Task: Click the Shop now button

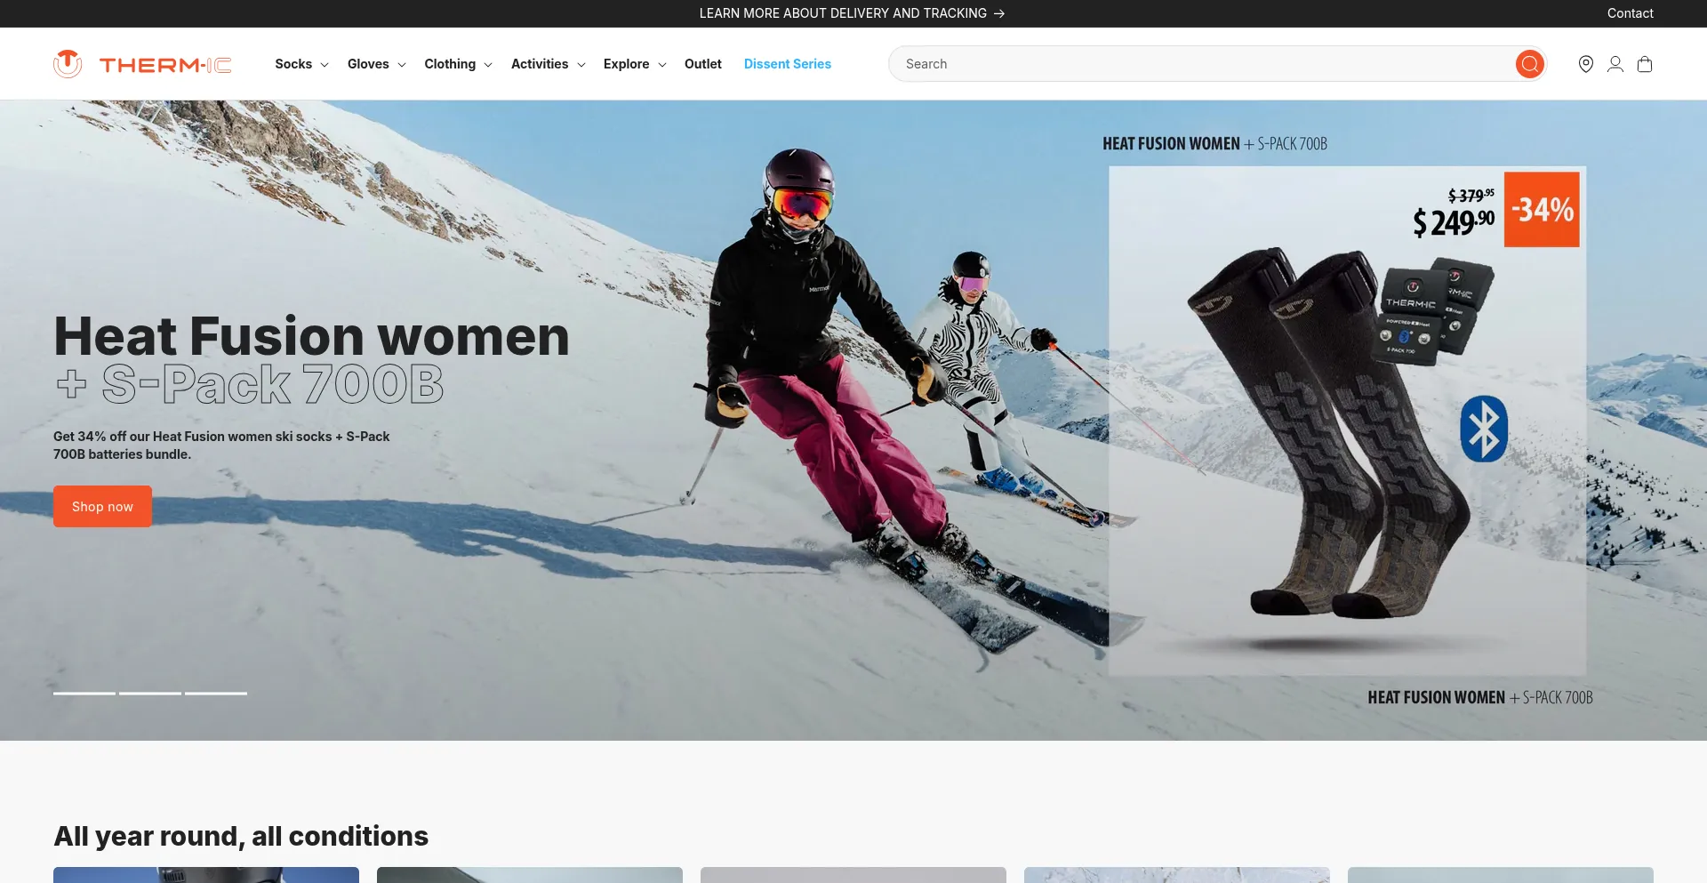Action: (x=102, y=506)
